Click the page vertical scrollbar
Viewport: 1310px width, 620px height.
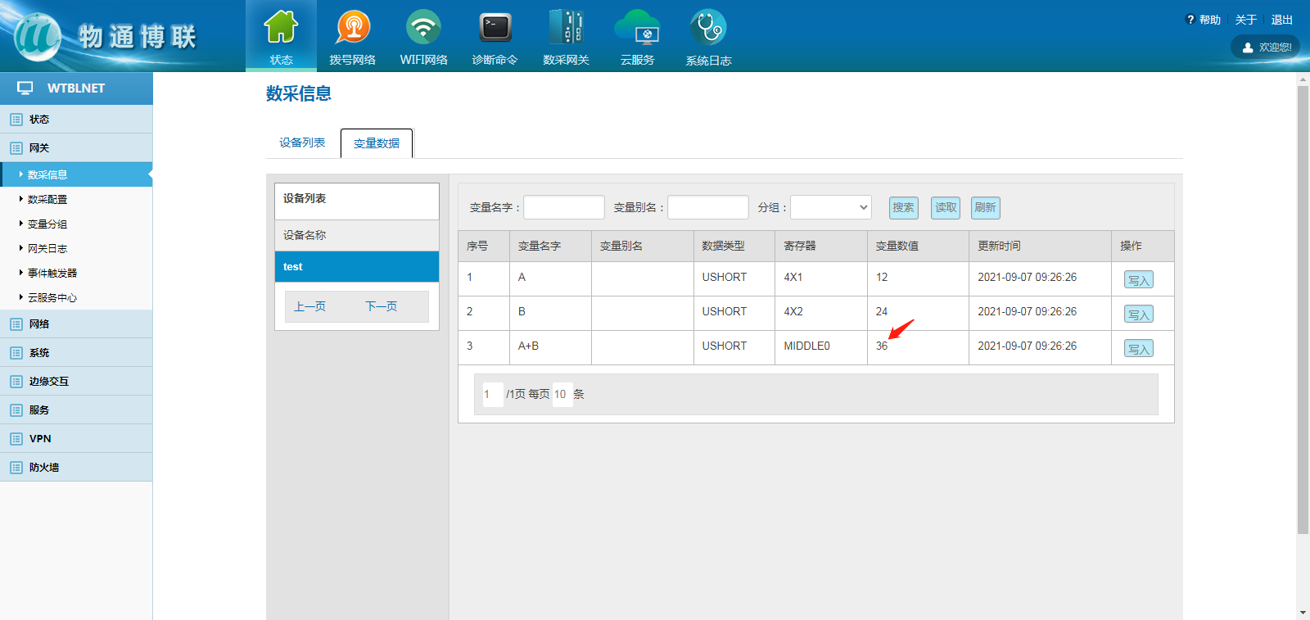[x=1303, y=310]
